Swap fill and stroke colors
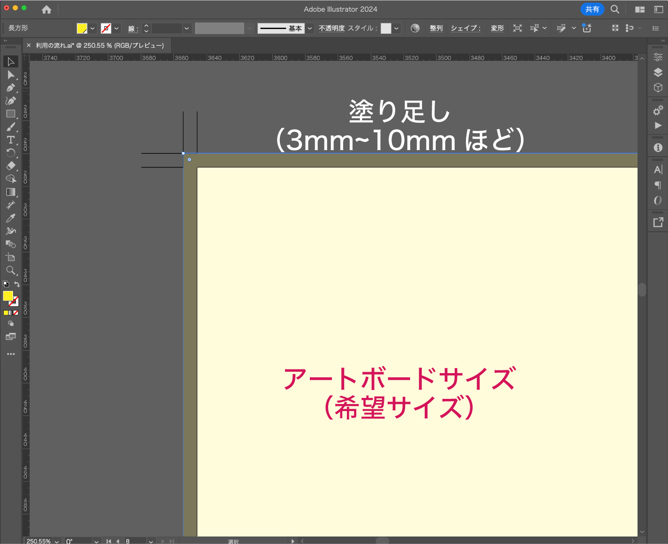Screen dimensions: 668x544 point(17,285)
